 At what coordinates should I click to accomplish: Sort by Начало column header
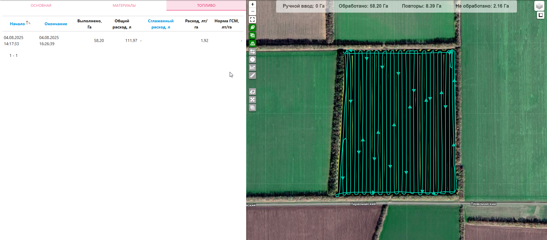pos(17,24)
